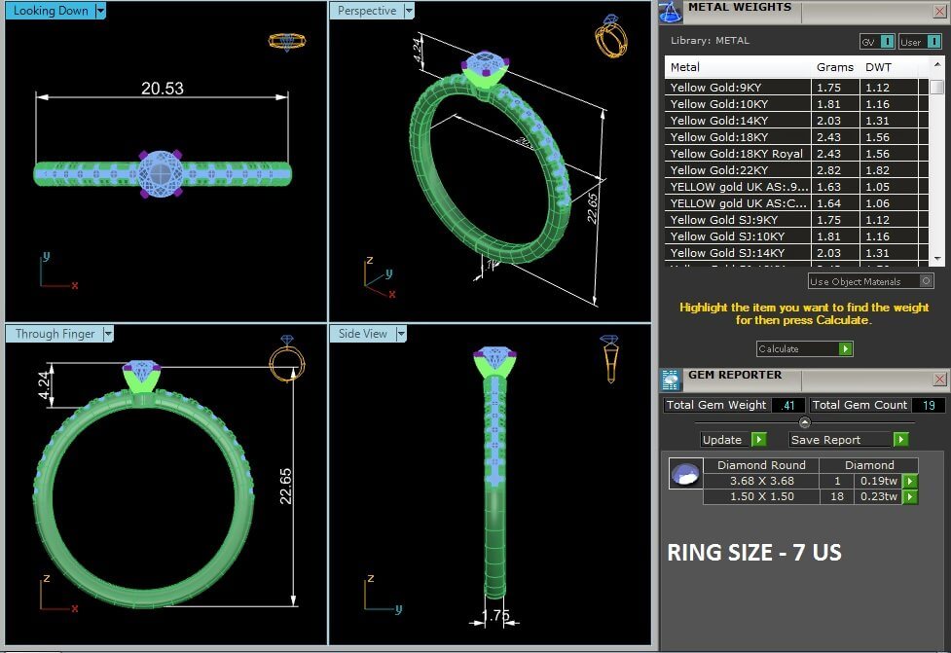Viewport: 951px width, 653px height.
Task: Open the Looking Down viewport dropdown
Action: [100, 11]
